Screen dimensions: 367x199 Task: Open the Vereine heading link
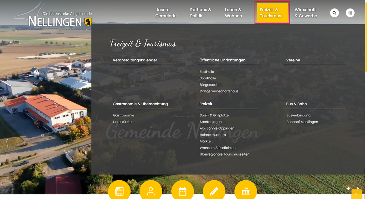[293, 60]
